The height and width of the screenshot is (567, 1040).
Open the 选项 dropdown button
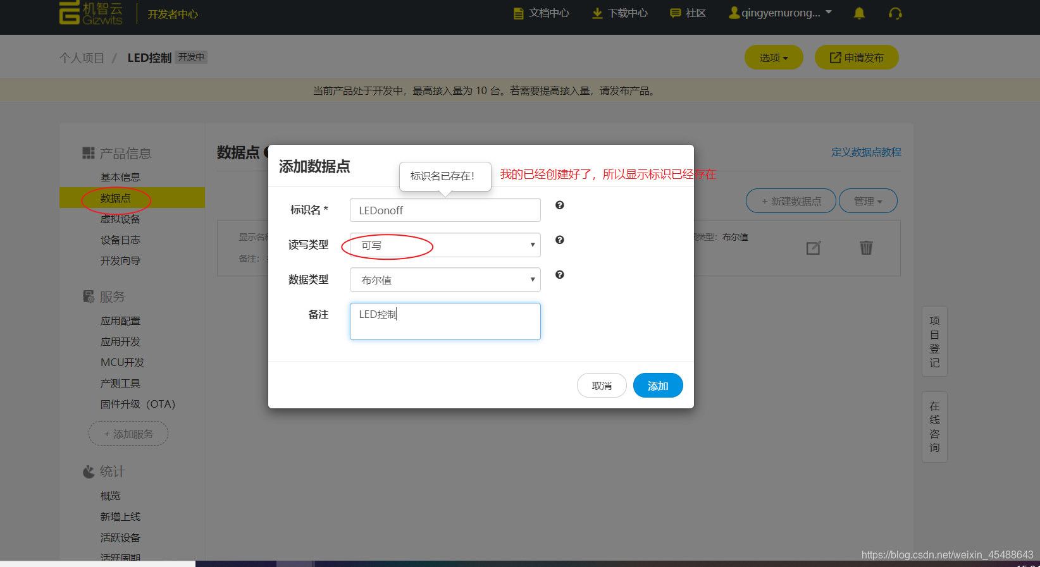[774, 58]
